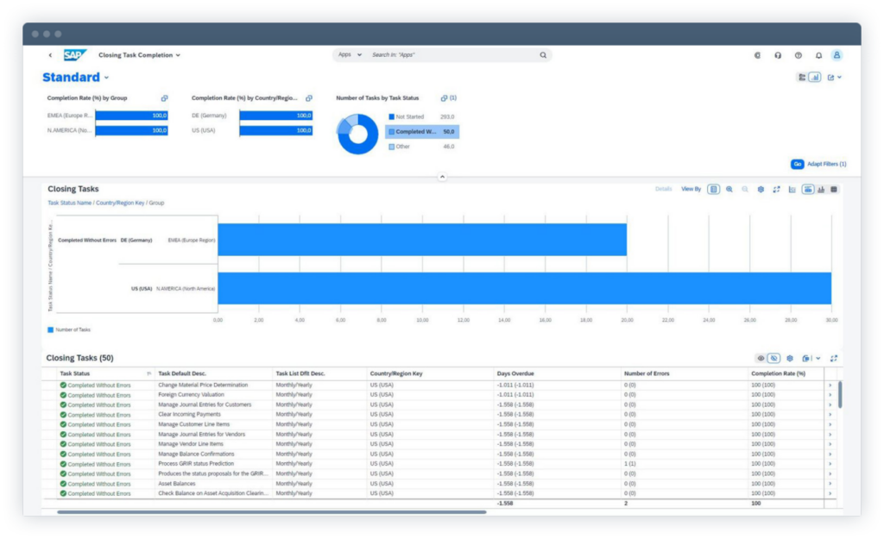Image resolution: width=884 pixels, height=539 pixels.
Task: Show details eye icon above table
Action: pyautogui.click(x=761, y=358)
